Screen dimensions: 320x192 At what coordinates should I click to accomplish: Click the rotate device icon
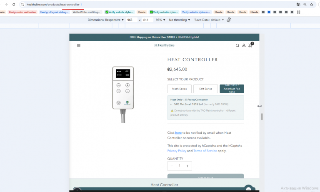[229, 20]
